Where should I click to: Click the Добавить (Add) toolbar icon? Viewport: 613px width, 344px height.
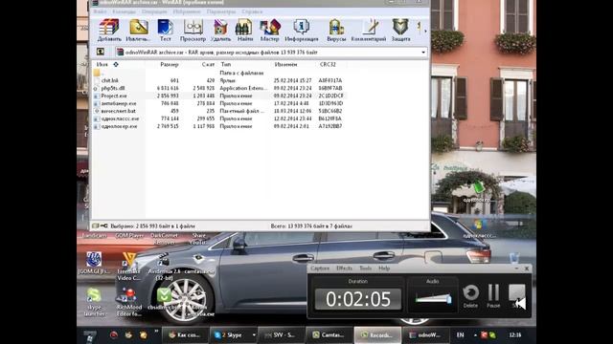(109, 30)
